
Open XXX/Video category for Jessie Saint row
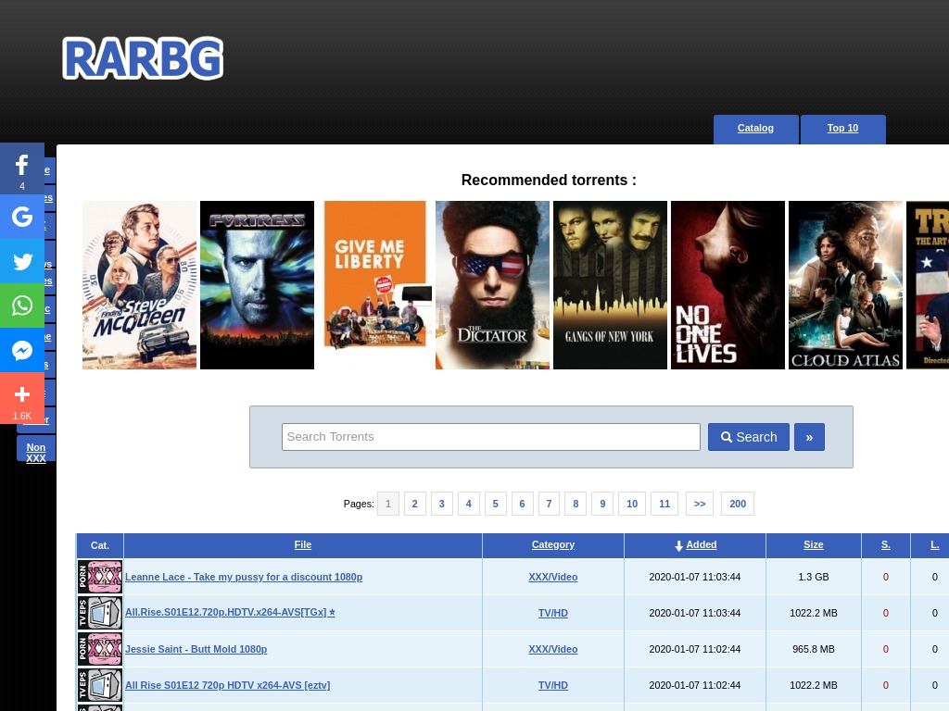pos(553,649)
